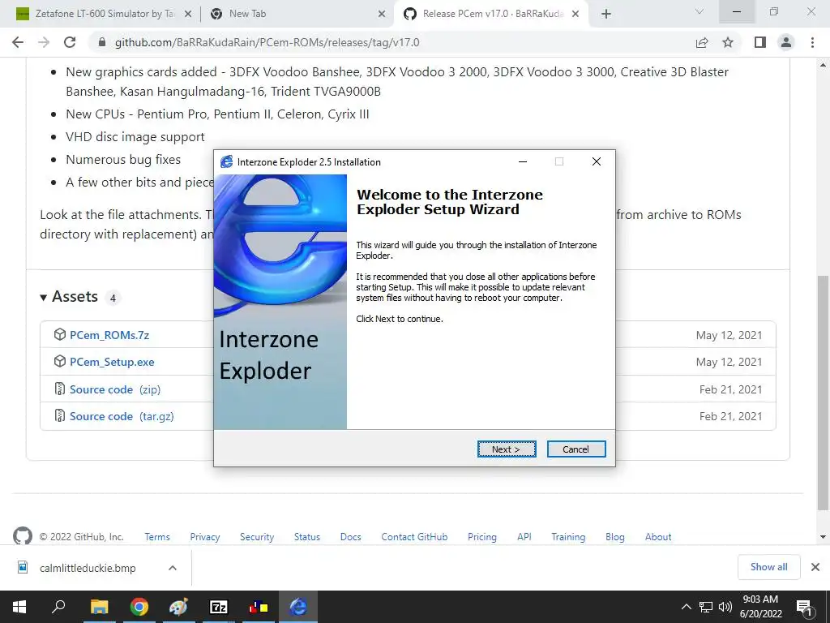Open Interzone Exploder installer taskbar icon

[298, 607]
